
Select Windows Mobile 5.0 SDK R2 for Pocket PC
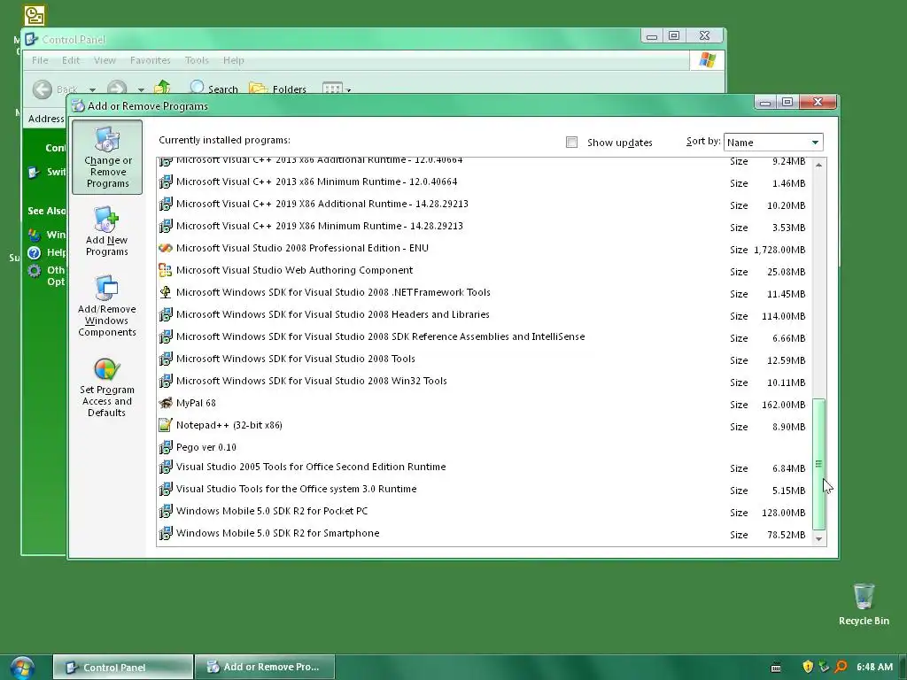pyautogui.click(x=272, y=511)
